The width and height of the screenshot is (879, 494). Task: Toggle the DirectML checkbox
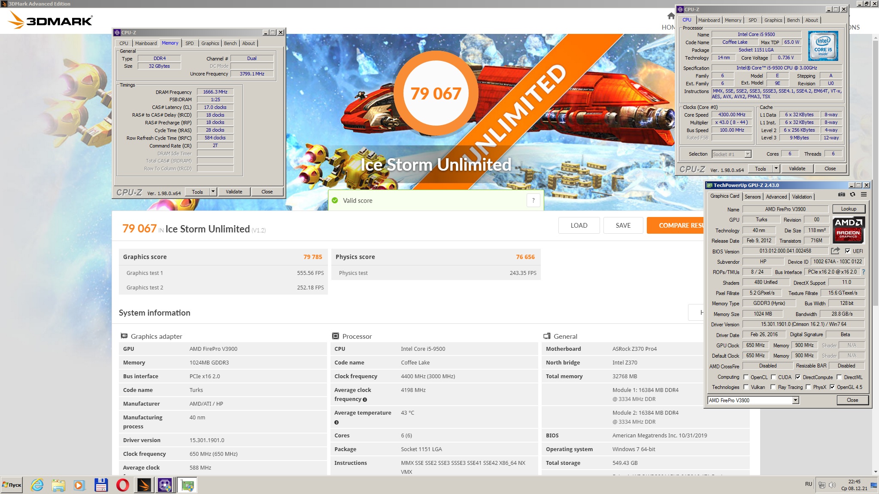pyautogui.click(x=839, y=377)
